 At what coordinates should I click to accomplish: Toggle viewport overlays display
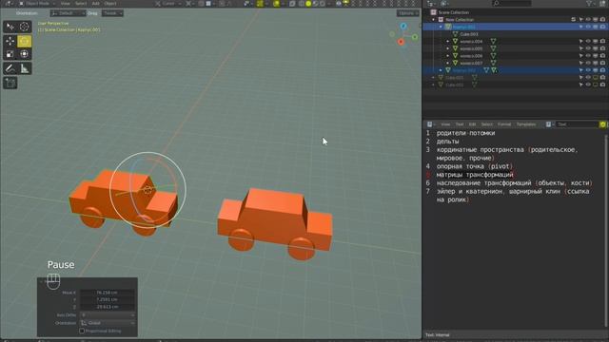click(276, 4)
